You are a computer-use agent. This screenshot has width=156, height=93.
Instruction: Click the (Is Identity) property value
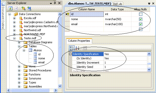[x=125, y=58]
